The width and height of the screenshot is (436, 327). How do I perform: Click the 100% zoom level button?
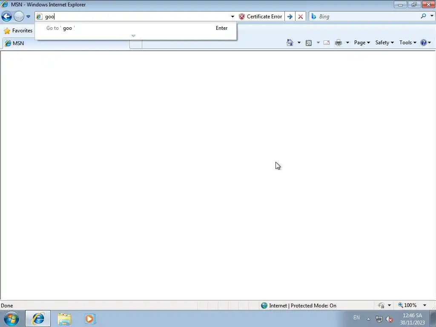[x=407, y=305]
